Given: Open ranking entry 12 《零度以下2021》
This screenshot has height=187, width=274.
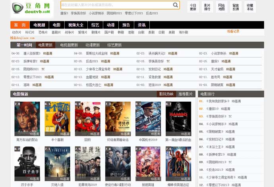Looking at the screenshot, I should [x=218, y=185].
